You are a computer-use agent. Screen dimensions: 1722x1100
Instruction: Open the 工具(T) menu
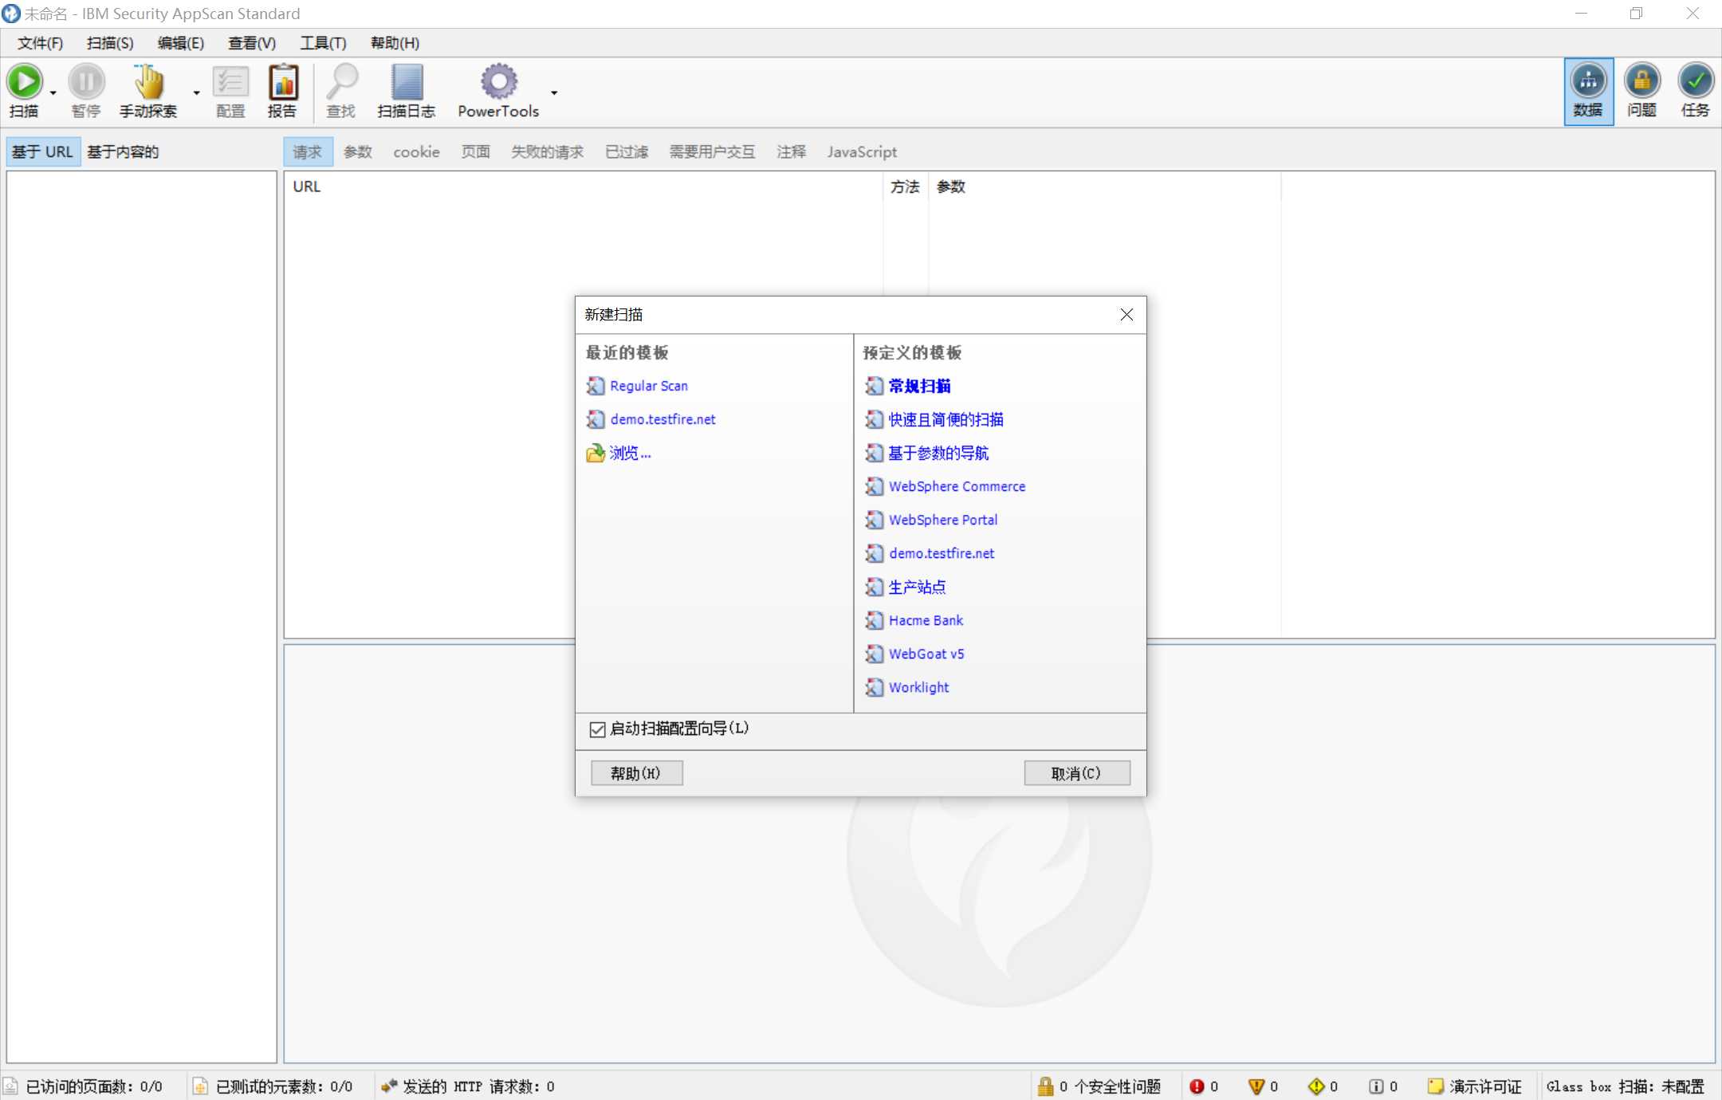pyautogui.click(x=323, y=43)
